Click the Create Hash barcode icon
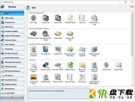 (x=58, y=49)
